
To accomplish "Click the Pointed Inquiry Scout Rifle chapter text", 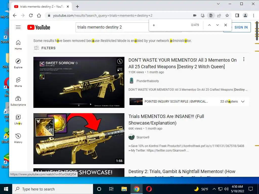I will point(176,102).
